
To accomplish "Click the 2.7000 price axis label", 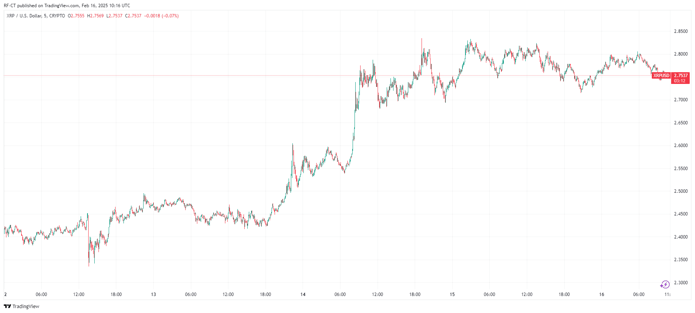I will point(681,100).
